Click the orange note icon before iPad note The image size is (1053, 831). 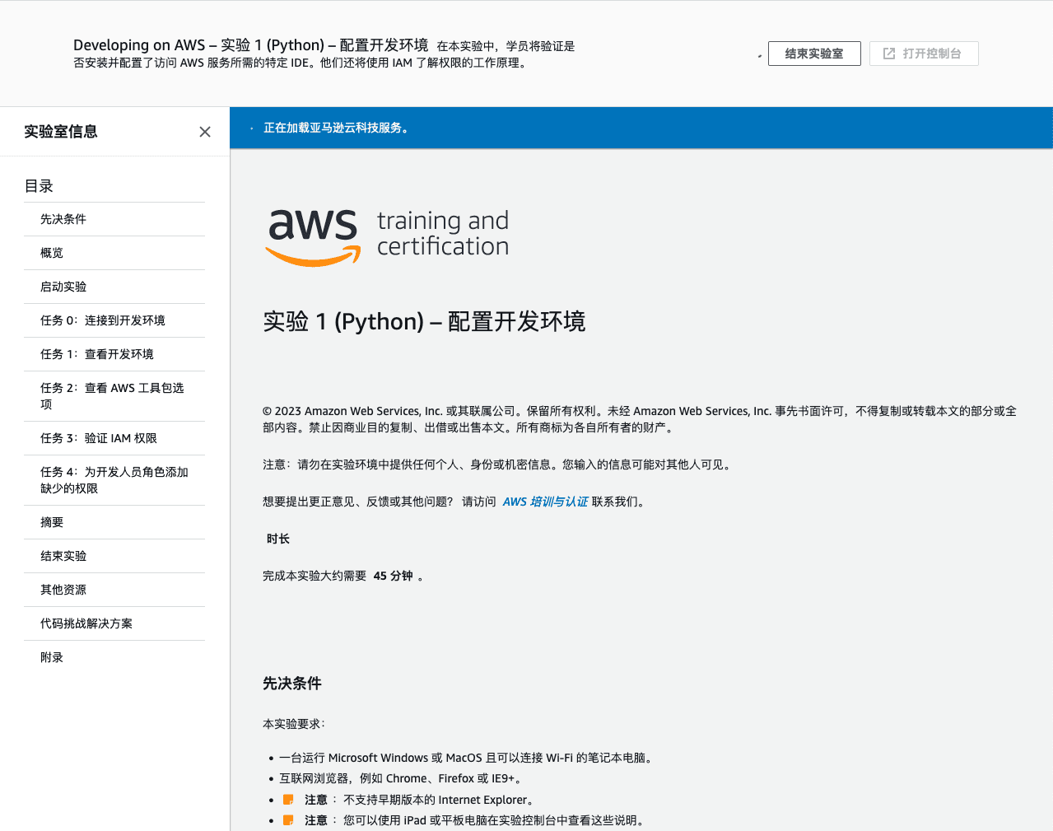pyautogui.click(x=288, y=820)
